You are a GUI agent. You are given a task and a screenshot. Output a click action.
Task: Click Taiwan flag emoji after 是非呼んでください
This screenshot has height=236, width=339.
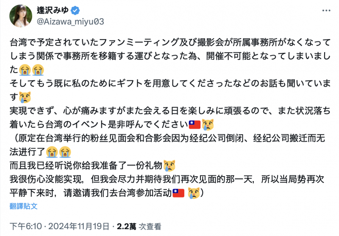(194, 124)
